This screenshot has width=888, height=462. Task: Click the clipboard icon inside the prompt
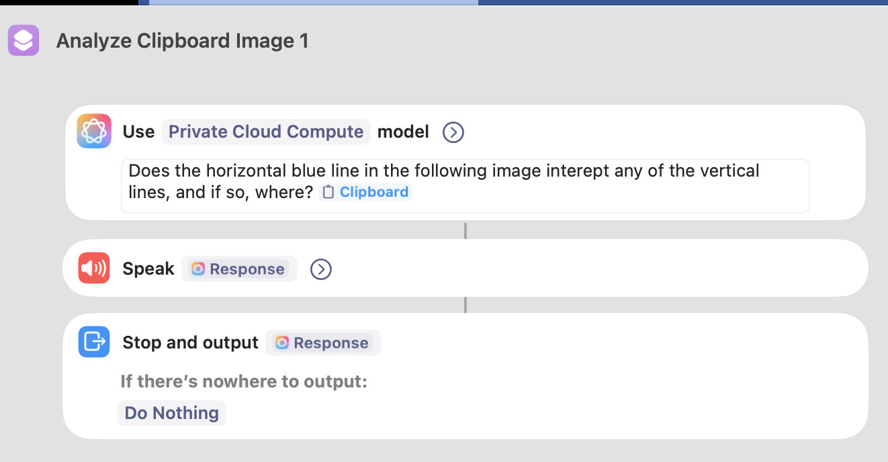[x=328, y=192]
